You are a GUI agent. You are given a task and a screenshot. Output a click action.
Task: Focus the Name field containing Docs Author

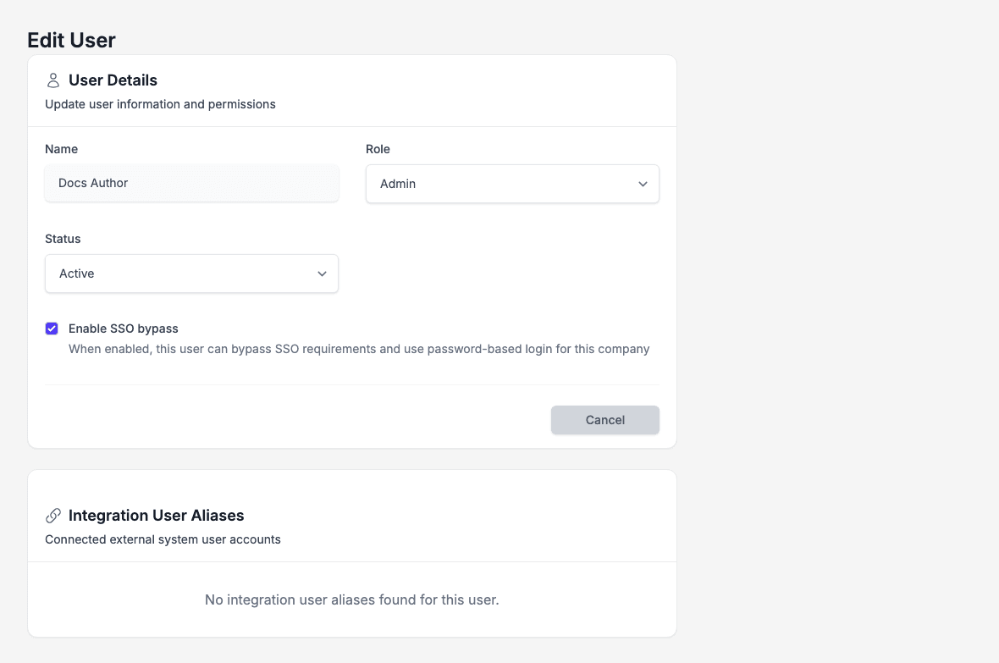[x=192, y=183]
